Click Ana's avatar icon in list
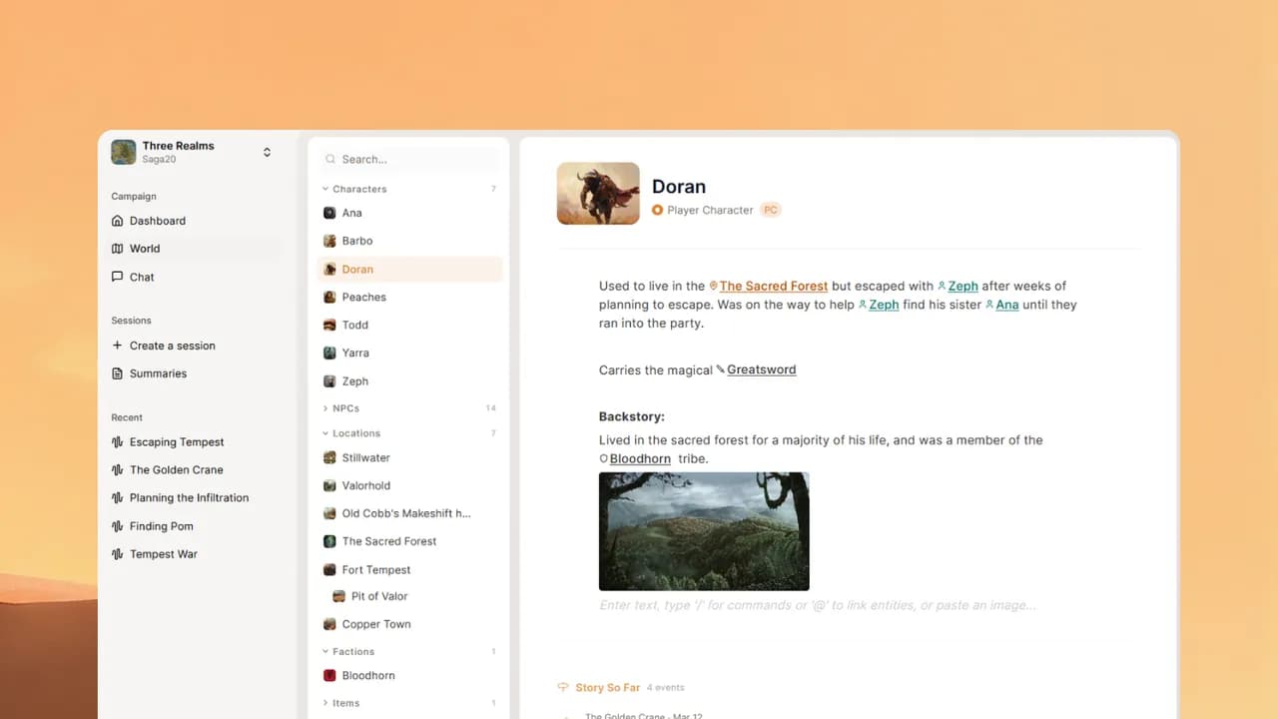1278x719 pixels. [329, 213]
